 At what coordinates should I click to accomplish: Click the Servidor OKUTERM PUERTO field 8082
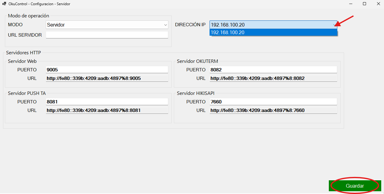tap(273, 70)
